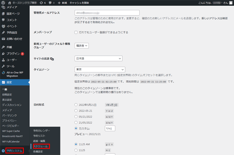Click the ツール wrench icon

[3, 66]
